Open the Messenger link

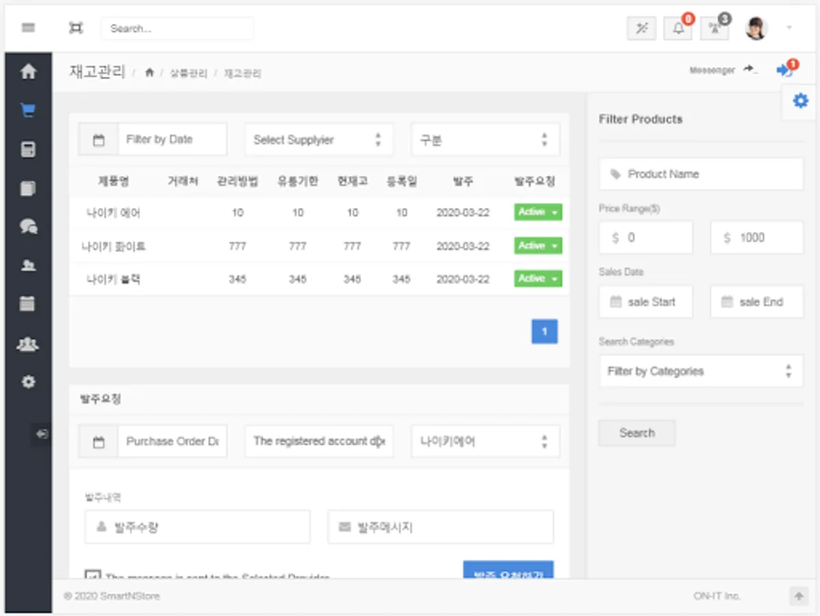[x=712, y=70]
